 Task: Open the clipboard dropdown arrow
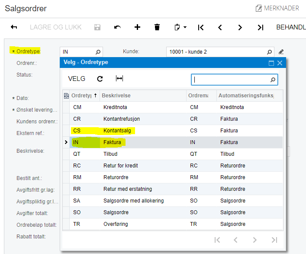pyautogui.click(x=185, y=27)
